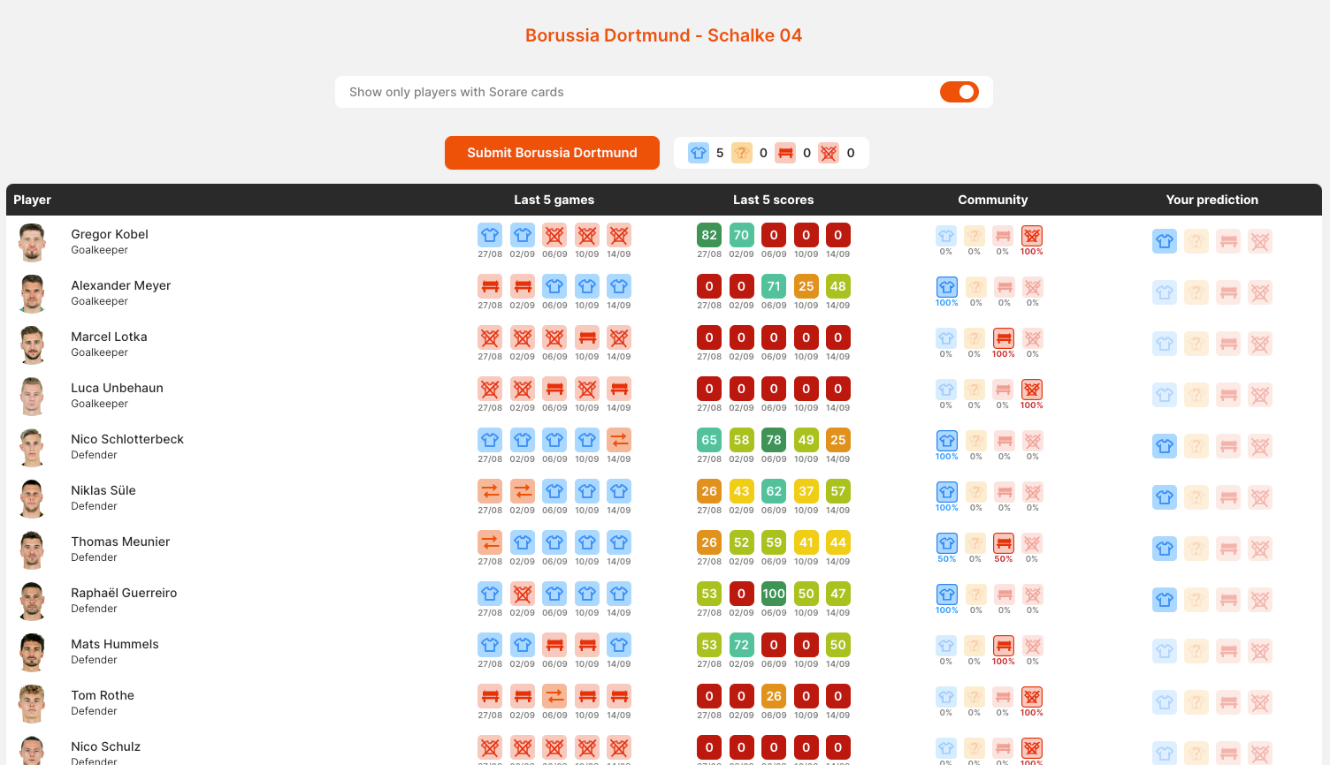This screenshot has height=765, width=1330.
Task: Click Thomas Meunier community starter 50% icon
Action: (947, 543)
